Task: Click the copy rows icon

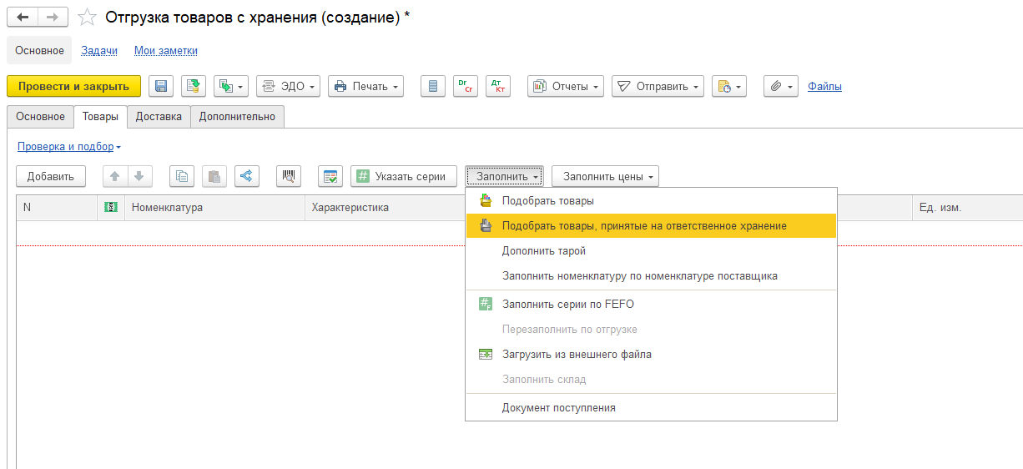Action: coord(182,176)
